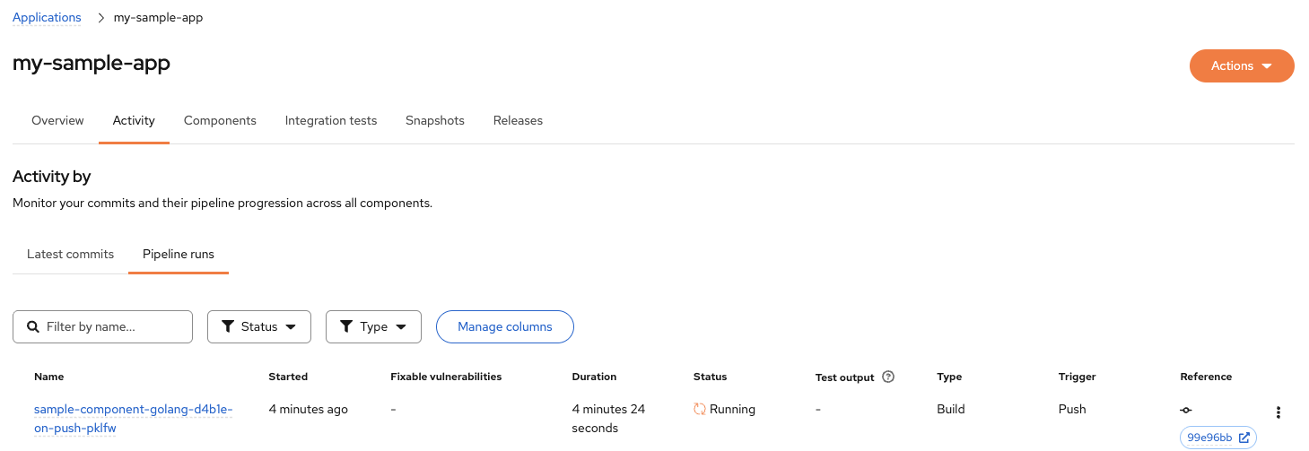This screenshot has height=451, width=1309.
Task: Click the running status spinner icon
Action: [x=700, y=410]
